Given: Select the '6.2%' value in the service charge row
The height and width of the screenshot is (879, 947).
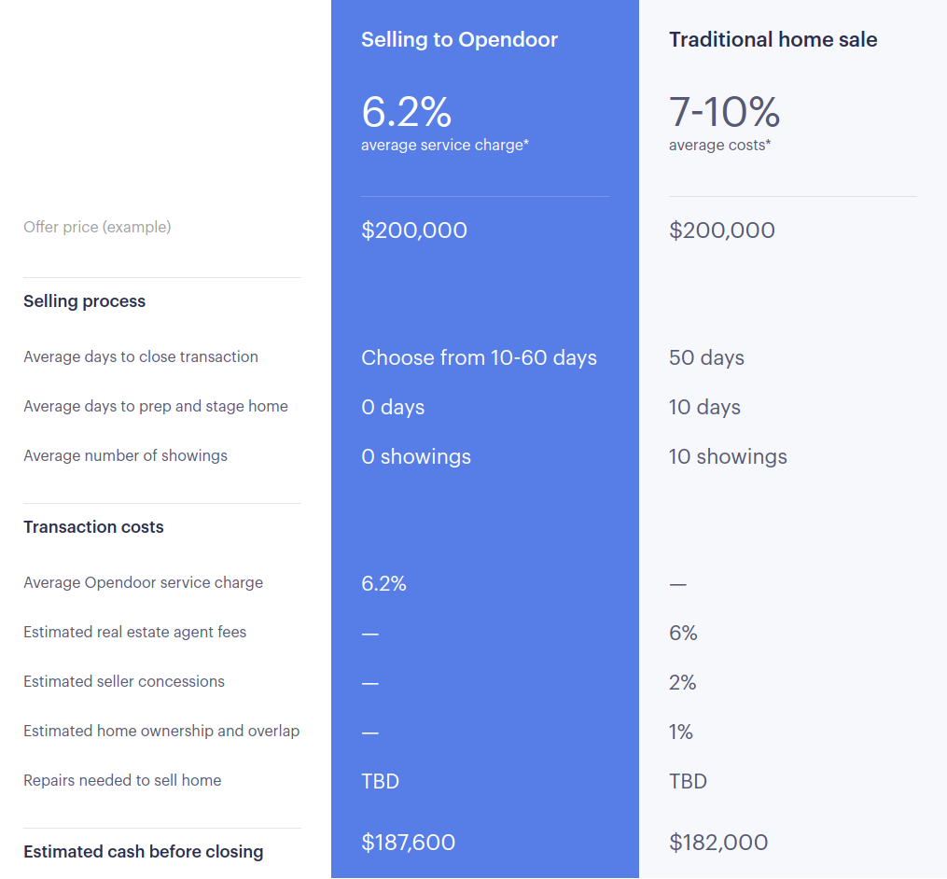Looking at the screenshot, I should (x=383, y=583).
